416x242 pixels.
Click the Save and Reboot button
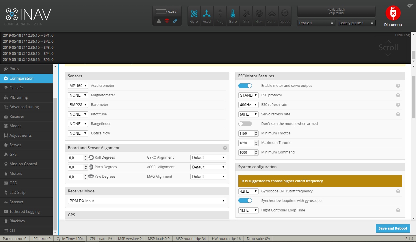point(393,228)
